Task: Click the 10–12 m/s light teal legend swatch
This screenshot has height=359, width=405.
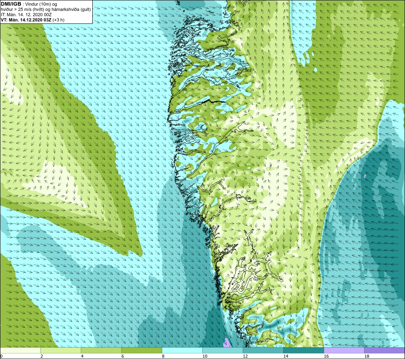Action: [223, 350]
